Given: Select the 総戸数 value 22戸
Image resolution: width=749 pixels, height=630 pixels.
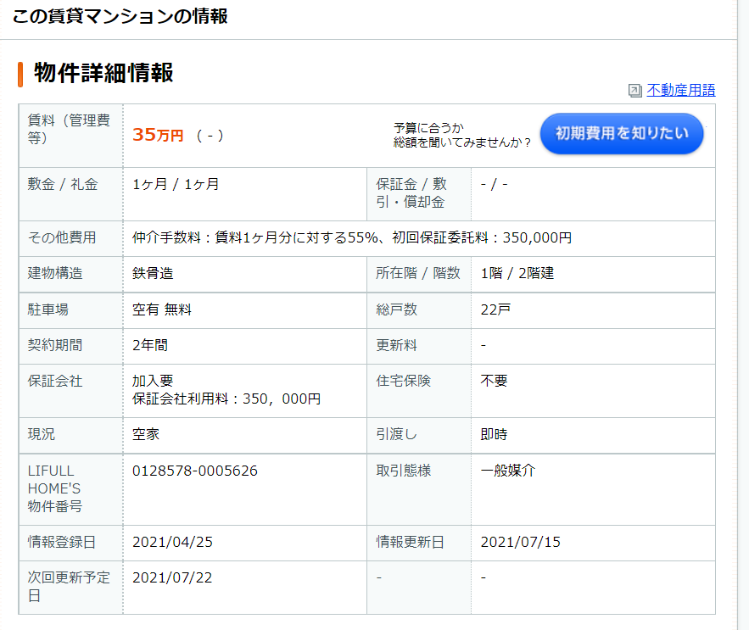Looking at the screenshot, I should (x=493, y=310).
